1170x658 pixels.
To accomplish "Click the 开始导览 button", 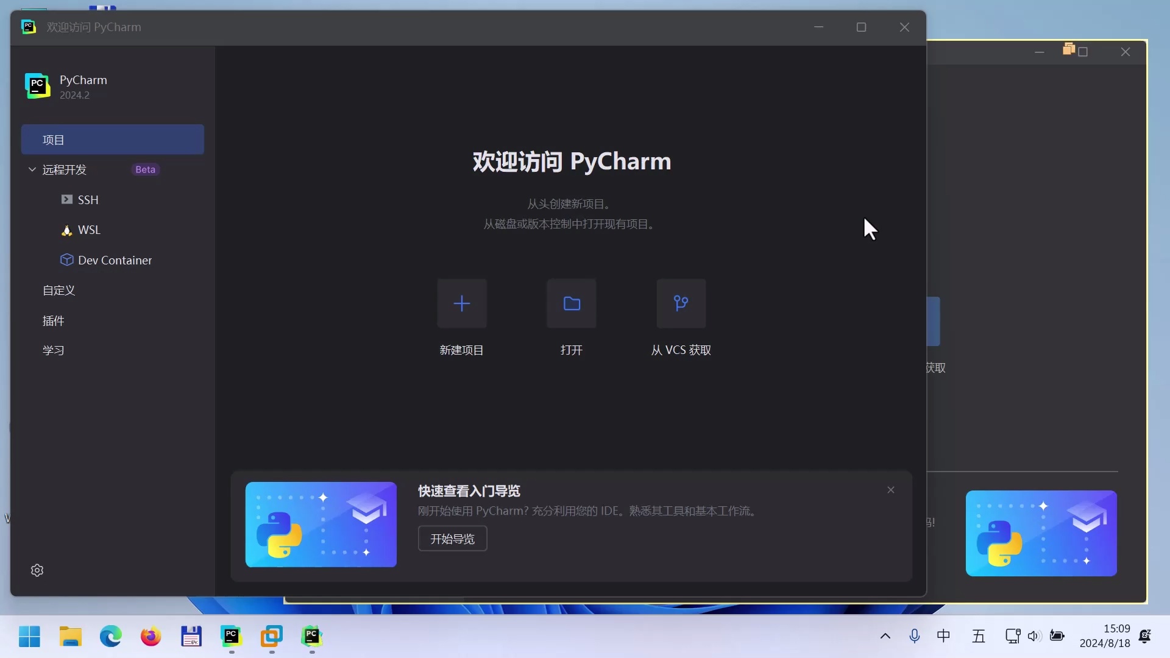I will [x=452, y=539].
